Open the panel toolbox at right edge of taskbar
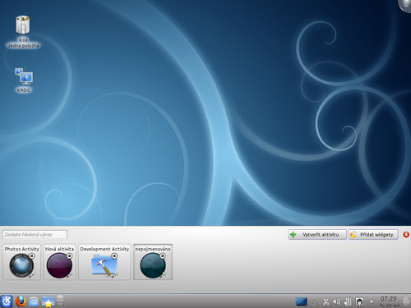This screenshot has width=411, height=308. (x=408, y=301)
